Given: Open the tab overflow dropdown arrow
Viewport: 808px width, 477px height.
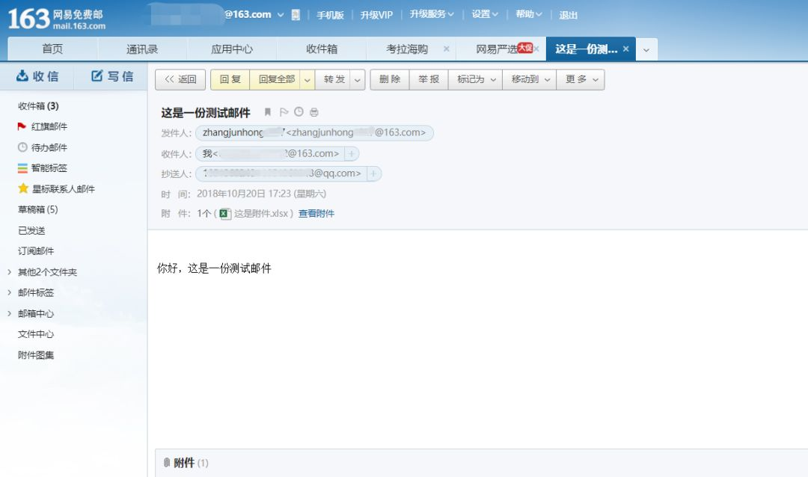Looking at the screenshot, I should [646, 50].
